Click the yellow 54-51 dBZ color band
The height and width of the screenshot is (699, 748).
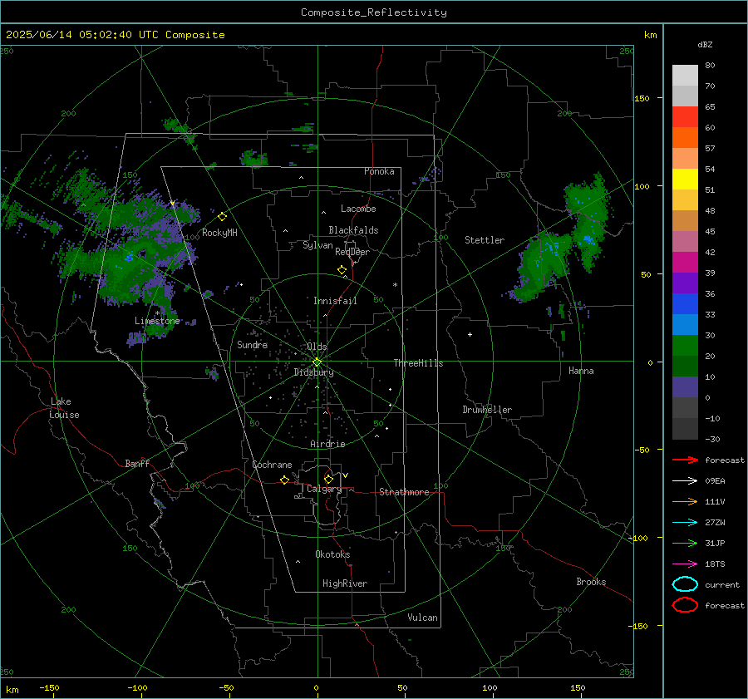[685, 180]
